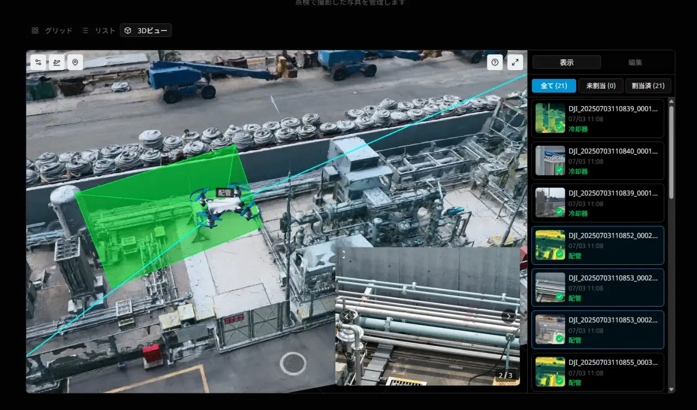Click the photo list scrollbar
Image resolution: width=697 pixels, height=410 pixels.
pyautogui.click(x=671, y=152)
